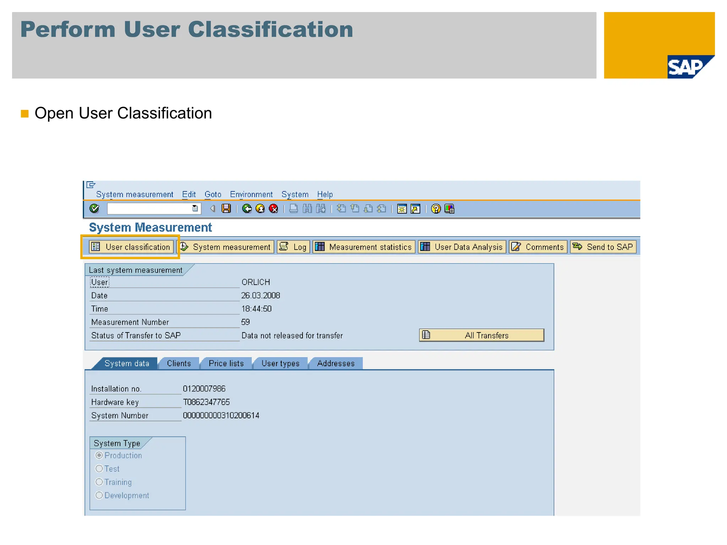
Task: Switch to the Addresses tab
Action: click(336, 363)
